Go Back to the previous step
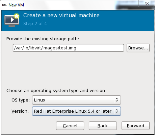155x135 pixels. (x=103, y=126)
